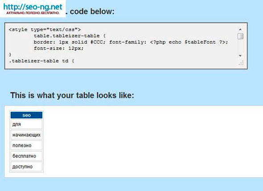Select the blue 'seo' table header cell
The image size is (263, 191).
click(x=26, y=115)
